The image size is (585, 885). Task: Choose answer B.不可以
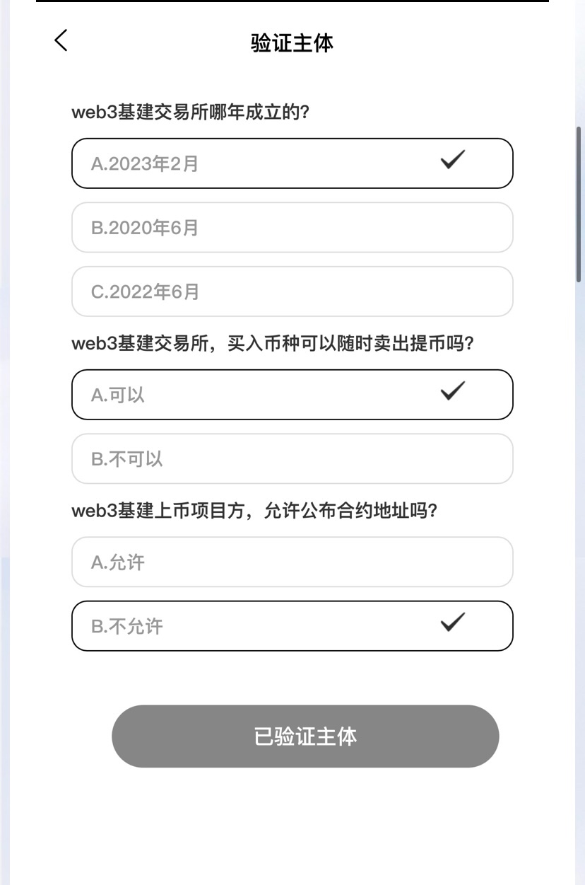292,459
